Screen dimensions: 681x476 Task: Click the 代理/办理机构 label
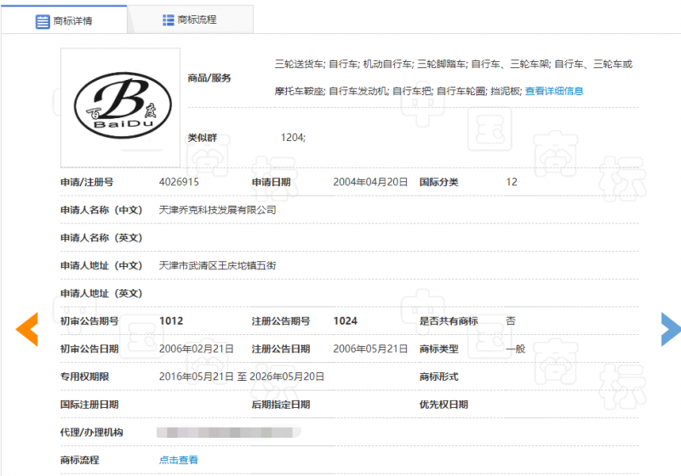pos(92,432)
